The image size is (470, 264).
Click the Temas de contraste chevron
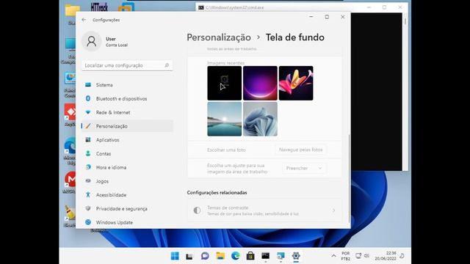(x=333, y=210)
